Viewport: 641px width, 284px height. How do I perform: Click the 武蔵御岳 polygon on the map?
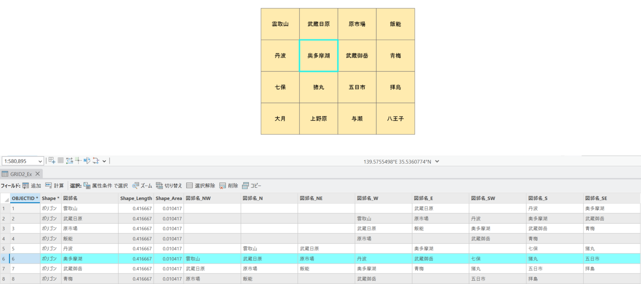pos(357,56)
